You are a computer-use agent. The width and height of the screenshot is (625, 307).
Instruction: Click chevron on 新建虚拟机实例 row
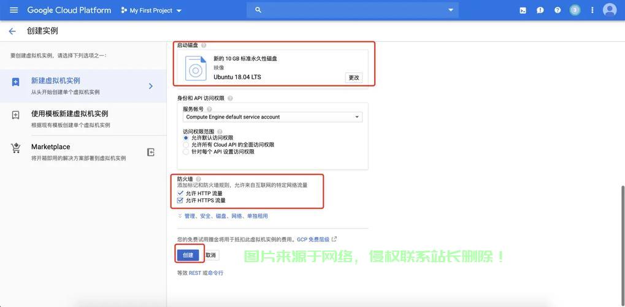coord(151,86)
